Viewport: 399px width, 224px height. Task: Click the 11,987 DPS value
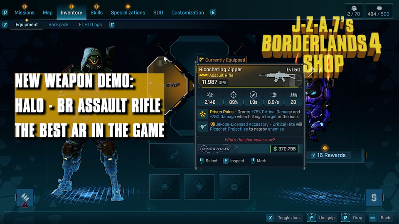click(214, 82)
